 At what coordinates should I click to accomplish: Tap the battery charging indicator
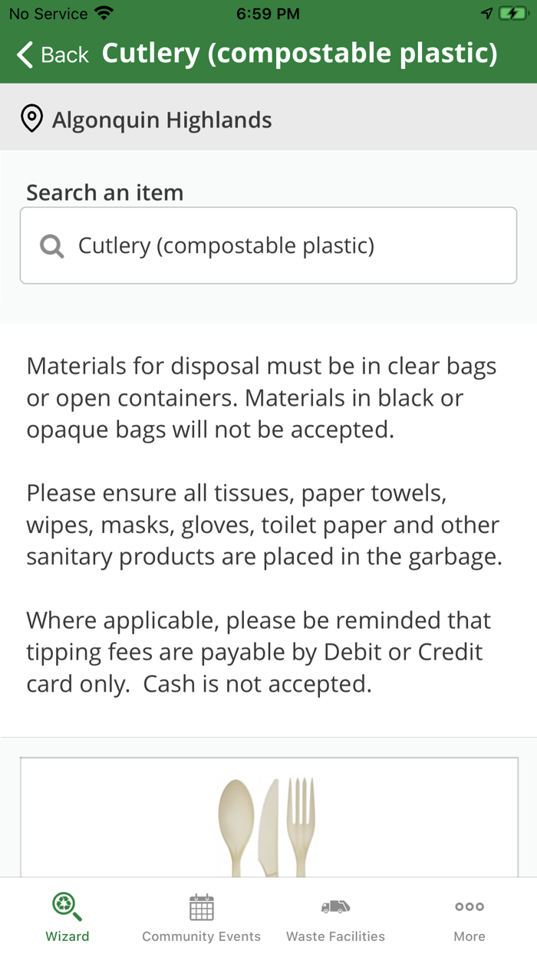point(514,13)
